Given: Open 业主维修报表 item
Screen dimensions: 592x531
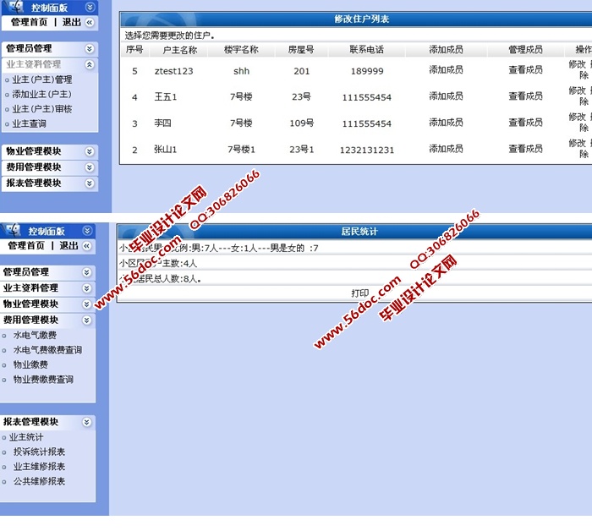Looking at the screenshot, I should click(x=39, y=467).
